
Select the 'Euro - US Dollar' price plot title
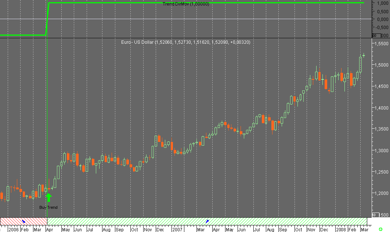point(185,42)
